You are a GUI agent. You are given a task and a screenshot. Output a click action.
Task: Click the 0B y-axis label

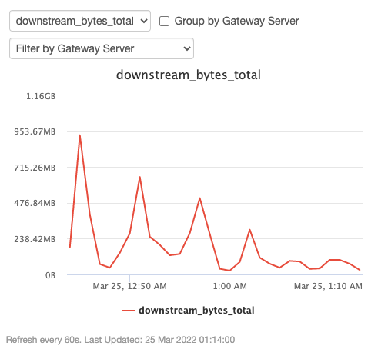(51, 275)
